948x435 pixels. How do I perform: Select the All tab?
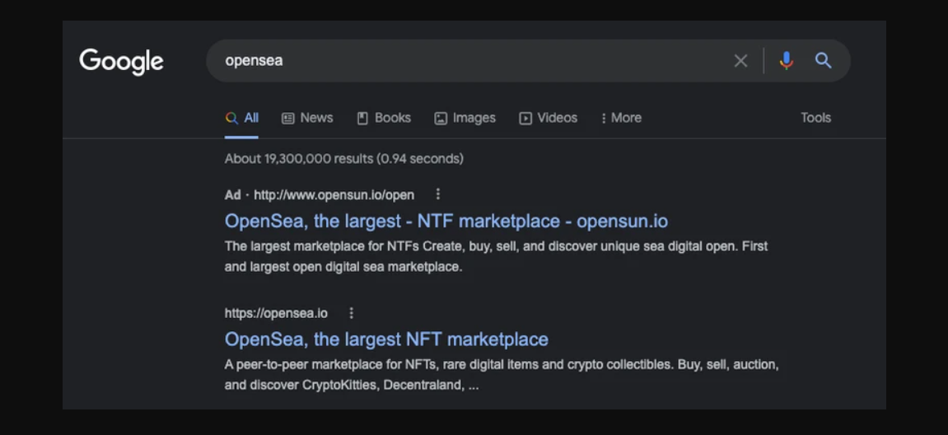click(x=242, y=118)
